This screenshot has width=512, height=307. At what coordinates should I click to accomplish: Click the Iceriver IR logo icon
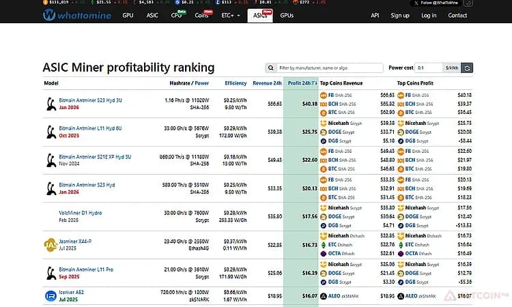[x=51, y=296]
